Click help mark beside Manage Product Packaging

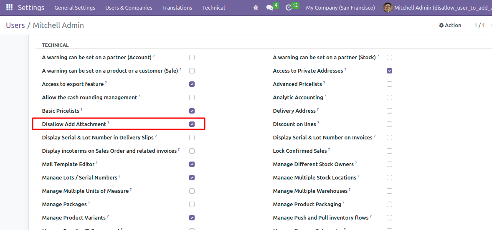click(x=343, y=203)
